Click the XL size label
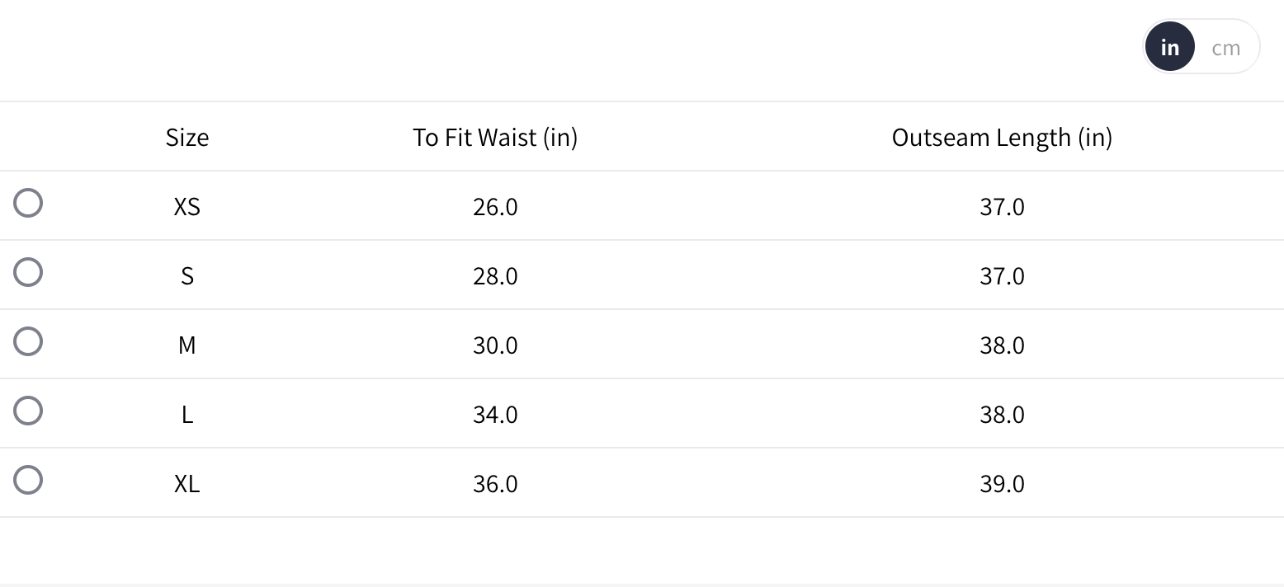This screenshot has height=587, width=1284. 187,483
